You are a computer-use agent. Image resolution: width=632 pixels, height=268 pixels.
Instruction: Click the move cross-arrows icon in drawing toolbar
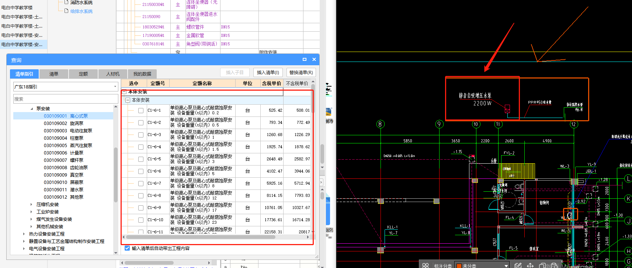coord(530,265)
